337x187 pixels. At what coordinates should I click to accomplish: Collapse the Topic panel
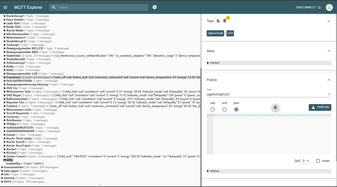(329, 21)
